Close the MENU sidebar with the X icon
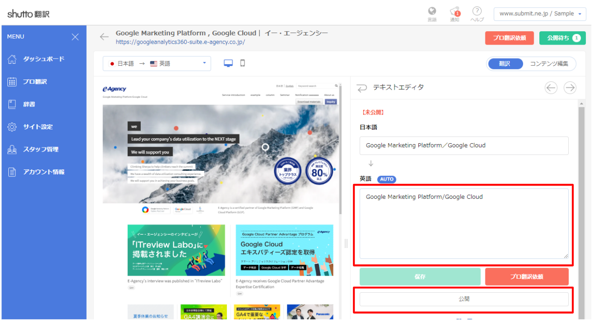 pyautogui.click(x=75, y=37)
